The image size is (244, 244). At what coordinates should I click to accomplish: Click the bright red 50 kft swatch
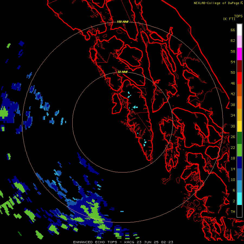tap(239, 78)
